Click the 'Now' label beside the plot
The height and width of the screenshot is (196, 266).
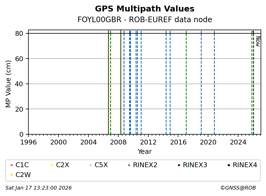coord(258,41)
